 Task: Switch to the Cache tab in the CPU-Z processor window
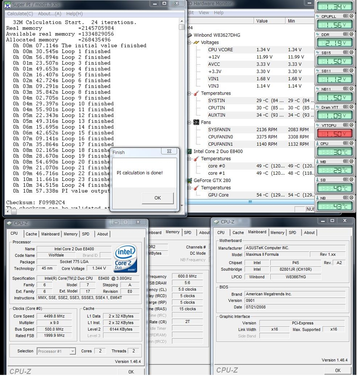point(31,234)
